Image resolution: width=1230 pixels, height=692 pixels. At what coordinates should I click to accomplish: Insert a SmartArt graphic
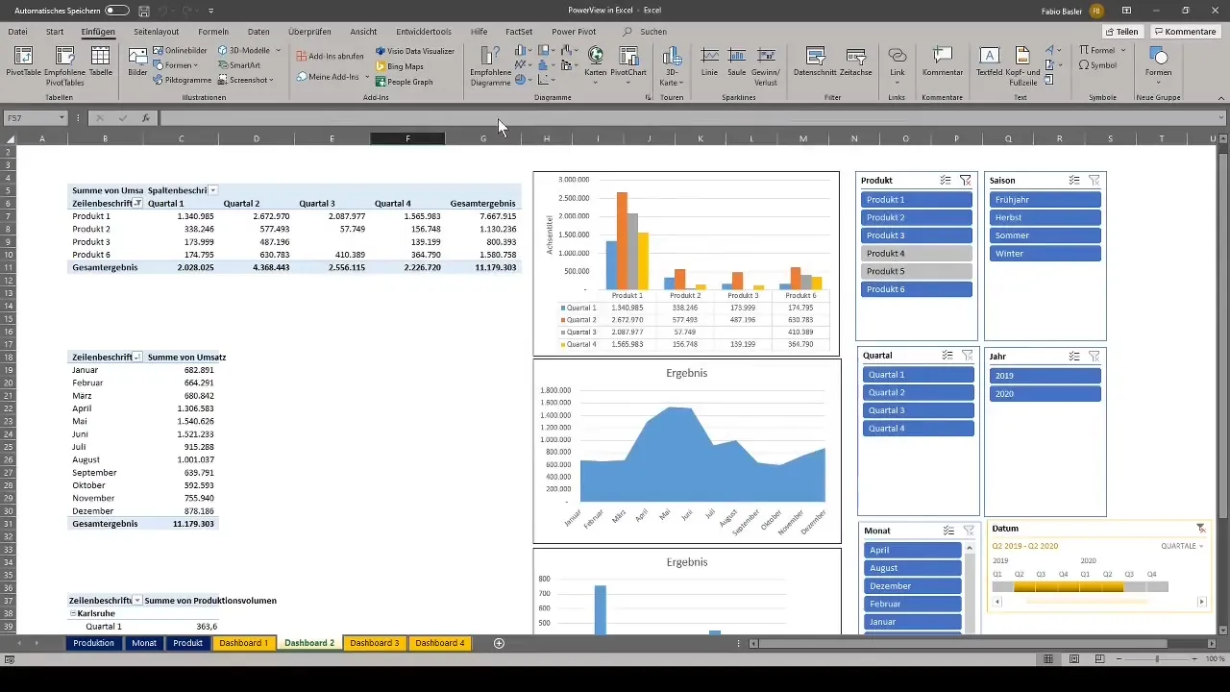[x=238, y=64]
